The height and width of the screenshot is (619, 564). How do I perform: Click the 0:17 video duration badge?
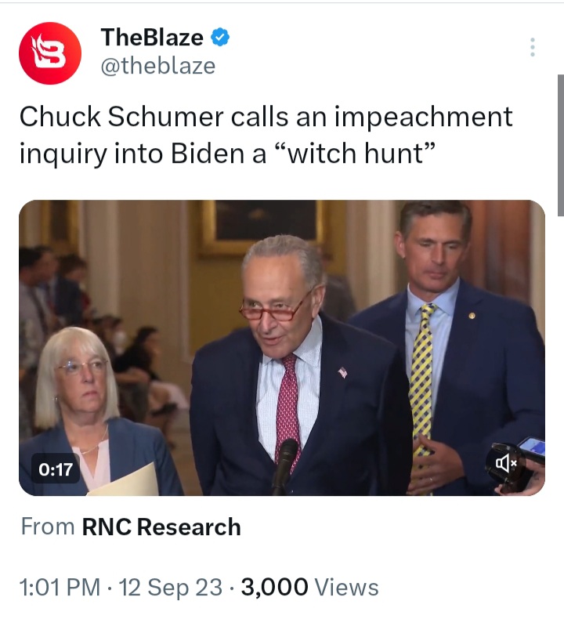[56, 469]
